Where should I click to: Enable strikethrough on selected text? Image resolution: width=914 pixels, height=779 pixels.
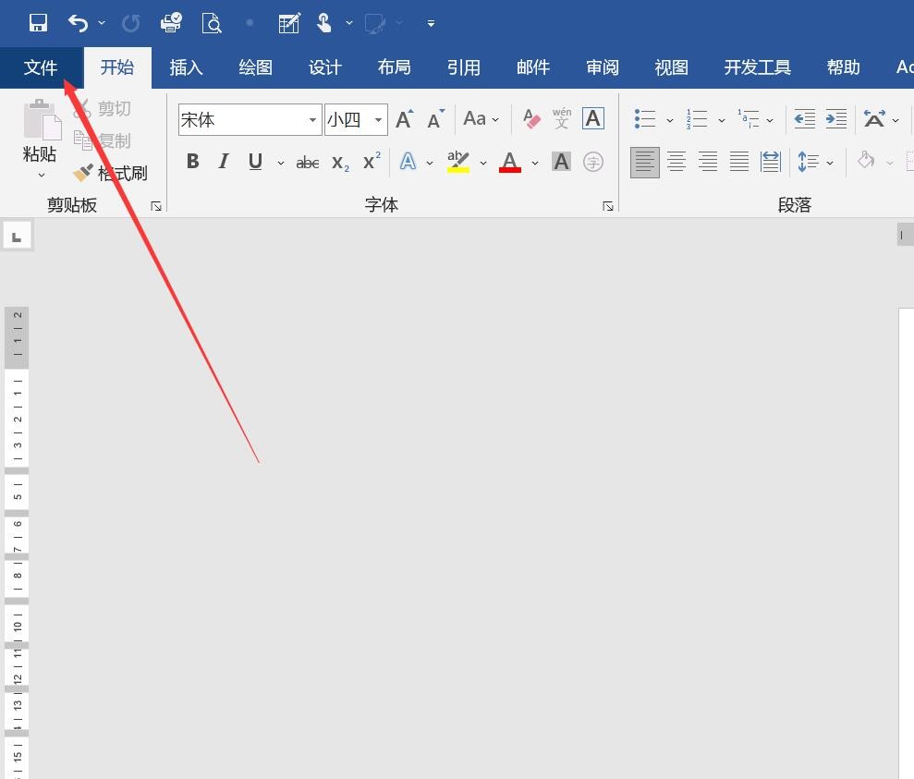point(307,162)
